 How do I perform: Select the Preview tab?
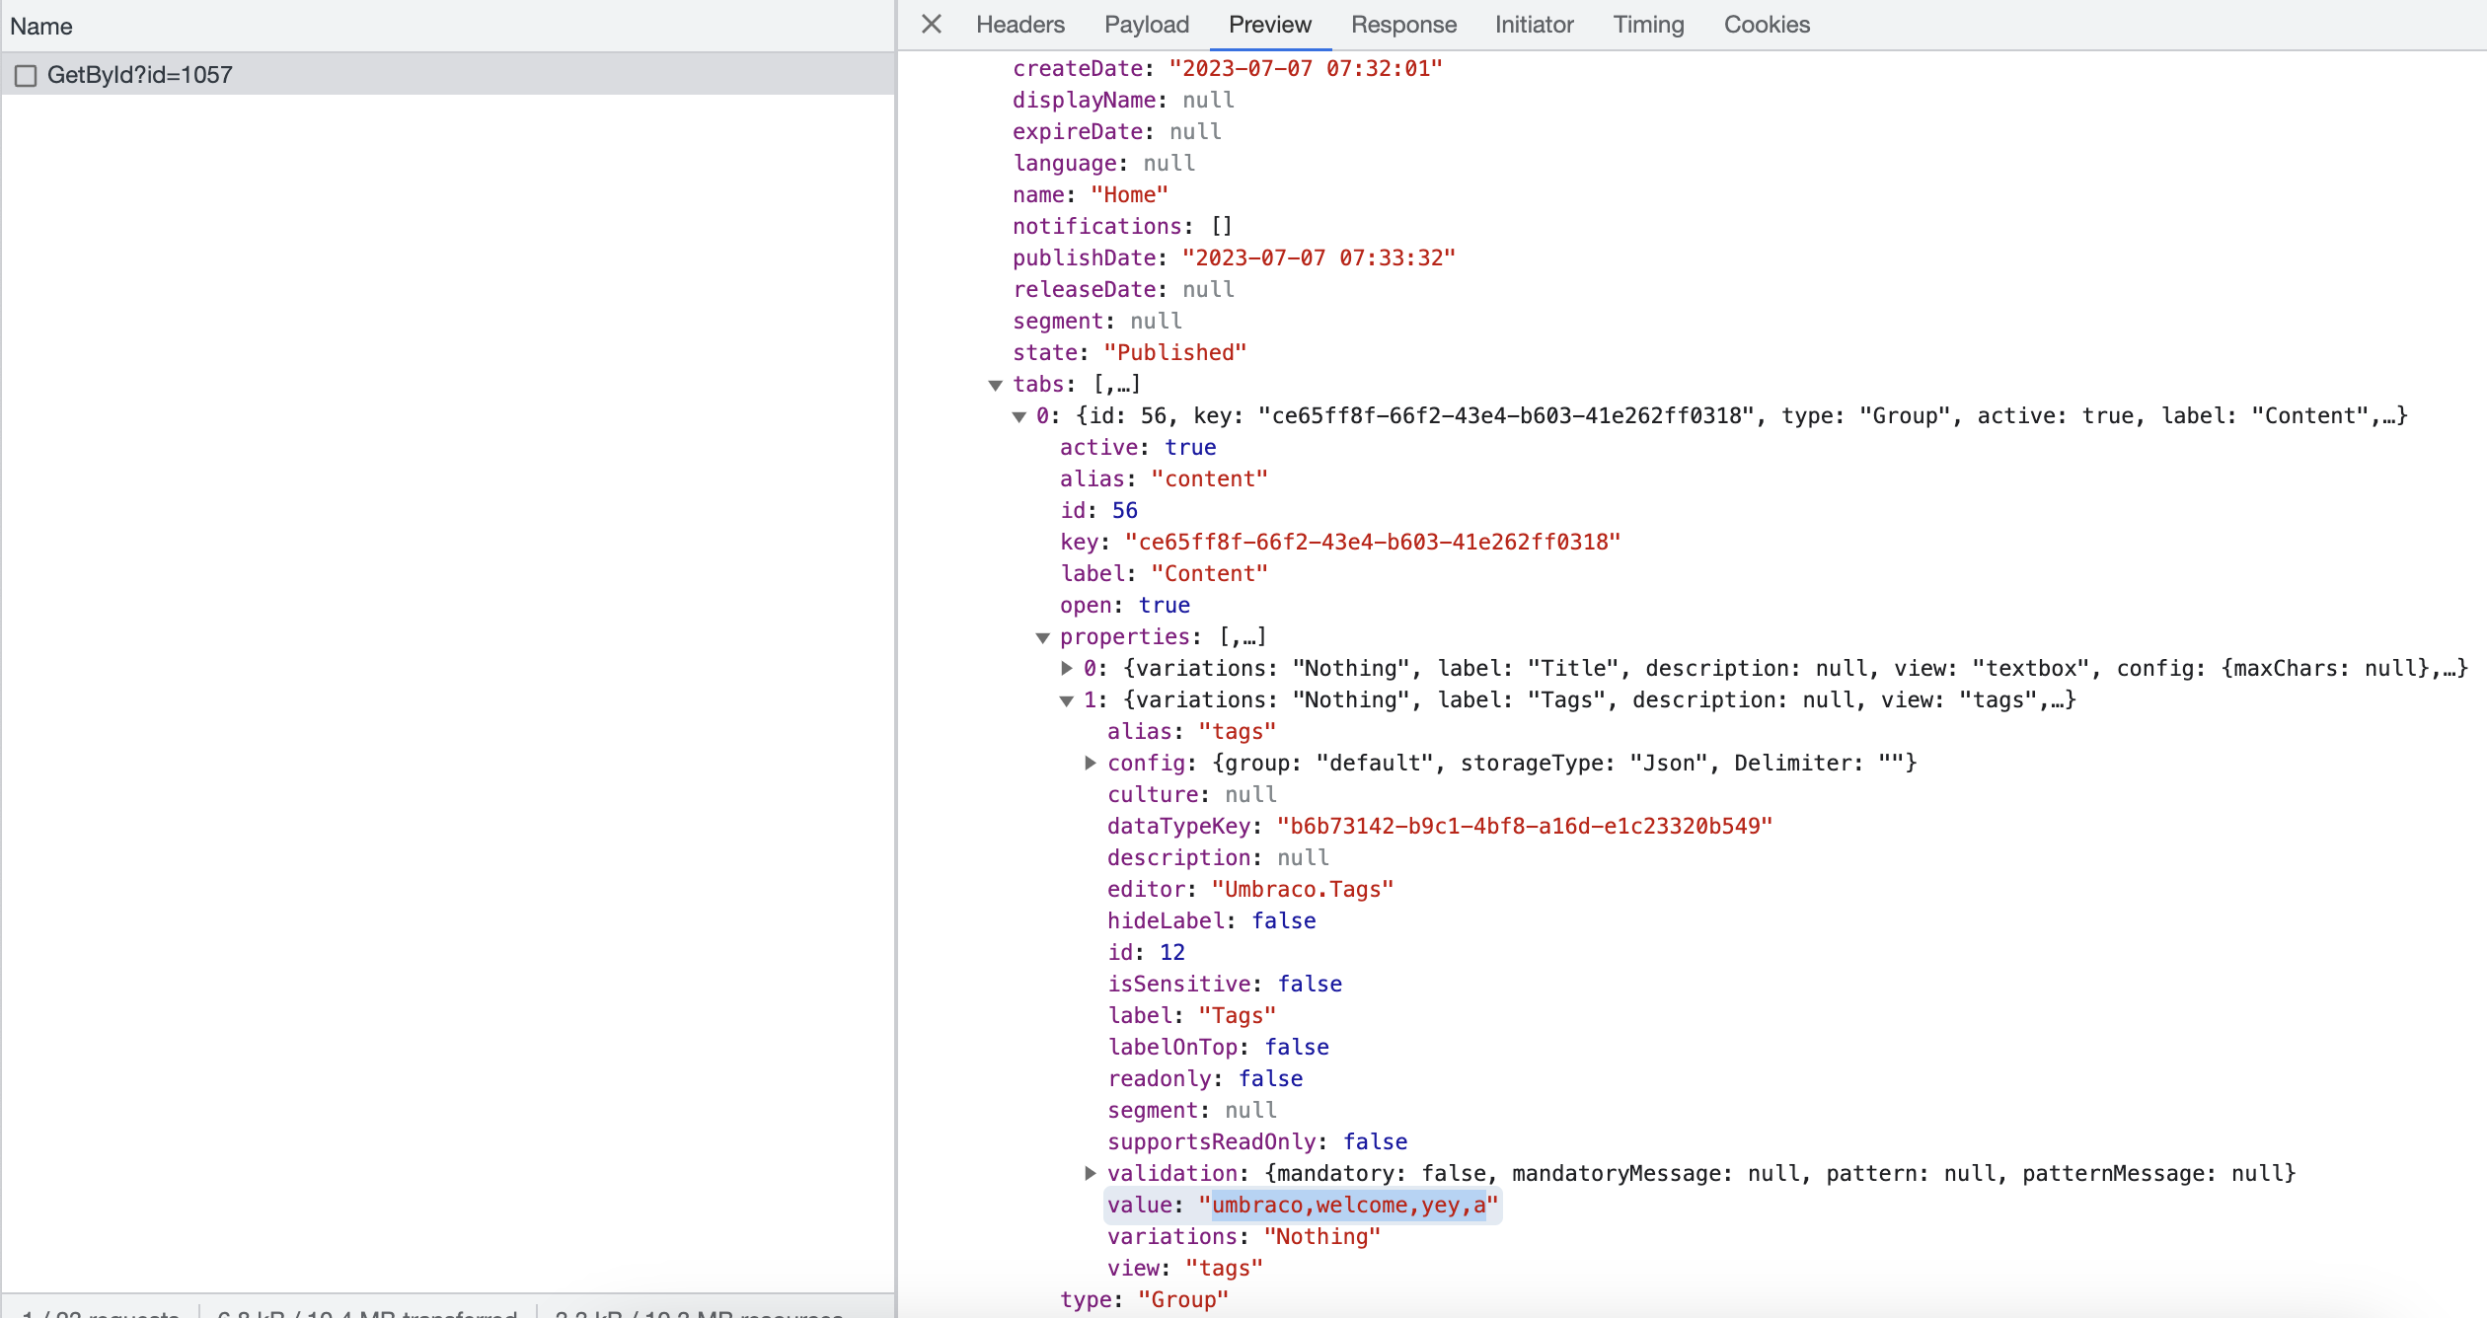[1269, 25]
